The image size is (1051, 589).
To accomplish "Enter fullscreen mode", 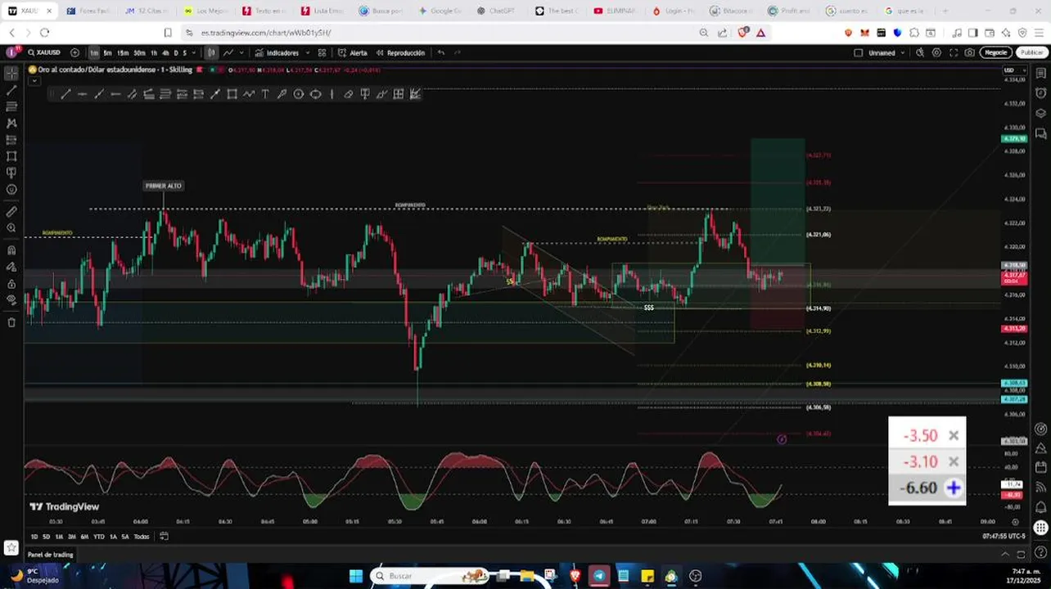I will (x=954, y=52).
